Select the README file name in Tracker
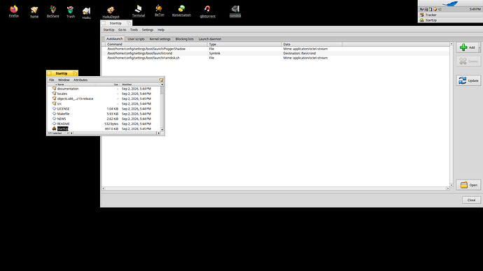 pos(63,124)
